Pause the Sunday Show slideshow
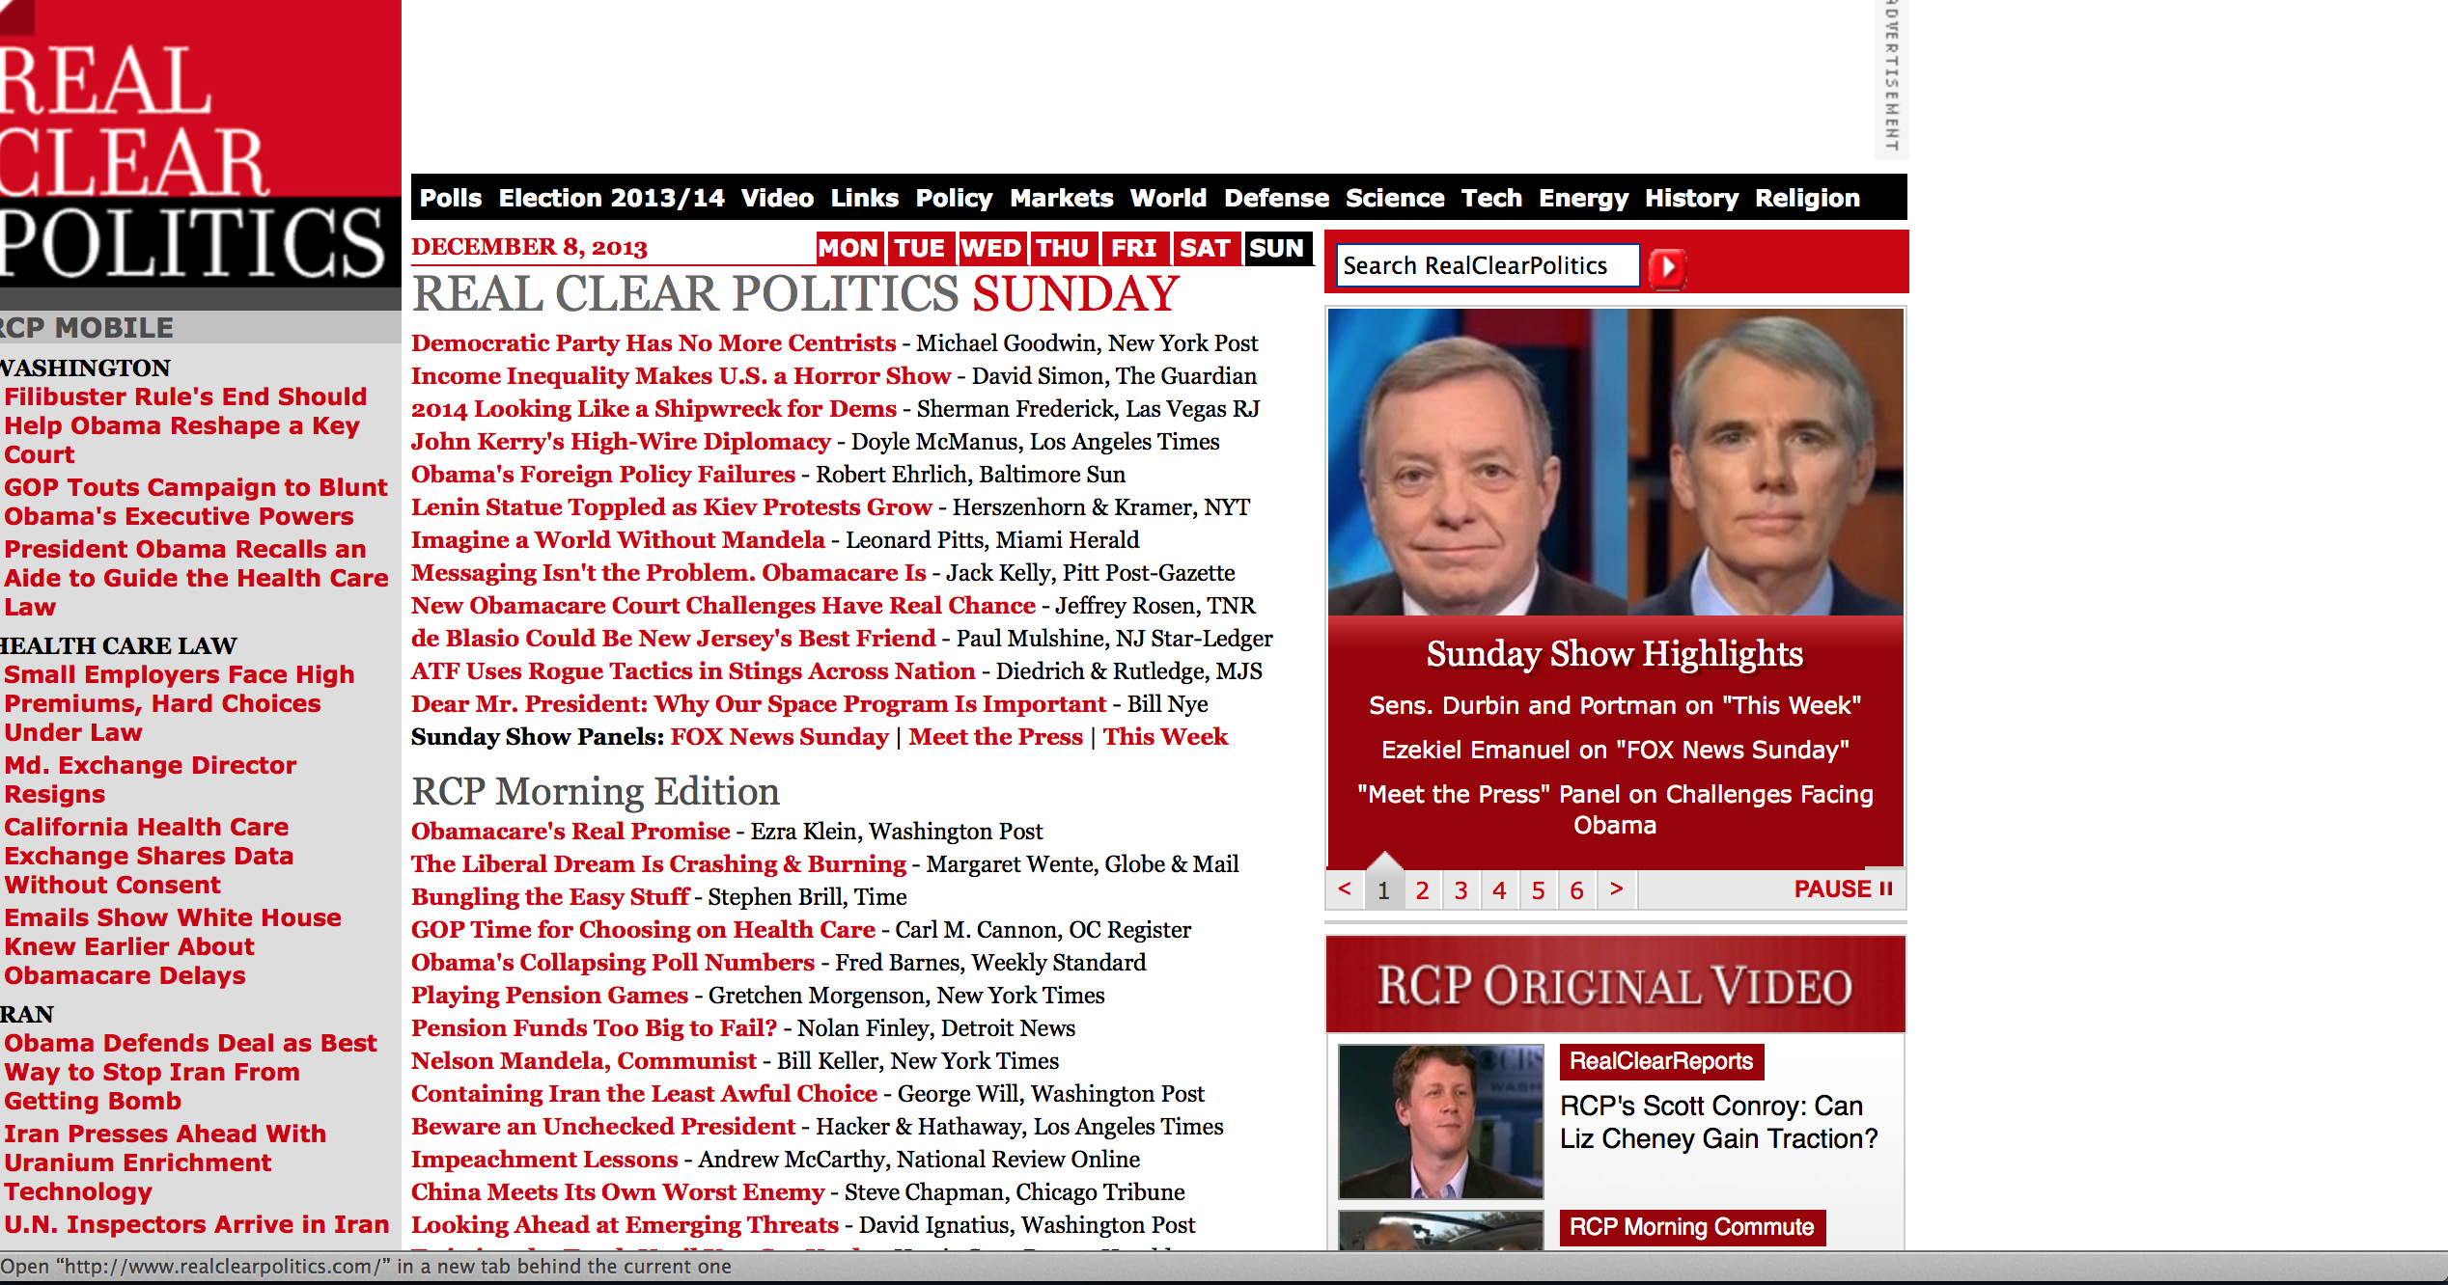The height and width of the screenshot is (1285, 2448). coord(1843,889)
